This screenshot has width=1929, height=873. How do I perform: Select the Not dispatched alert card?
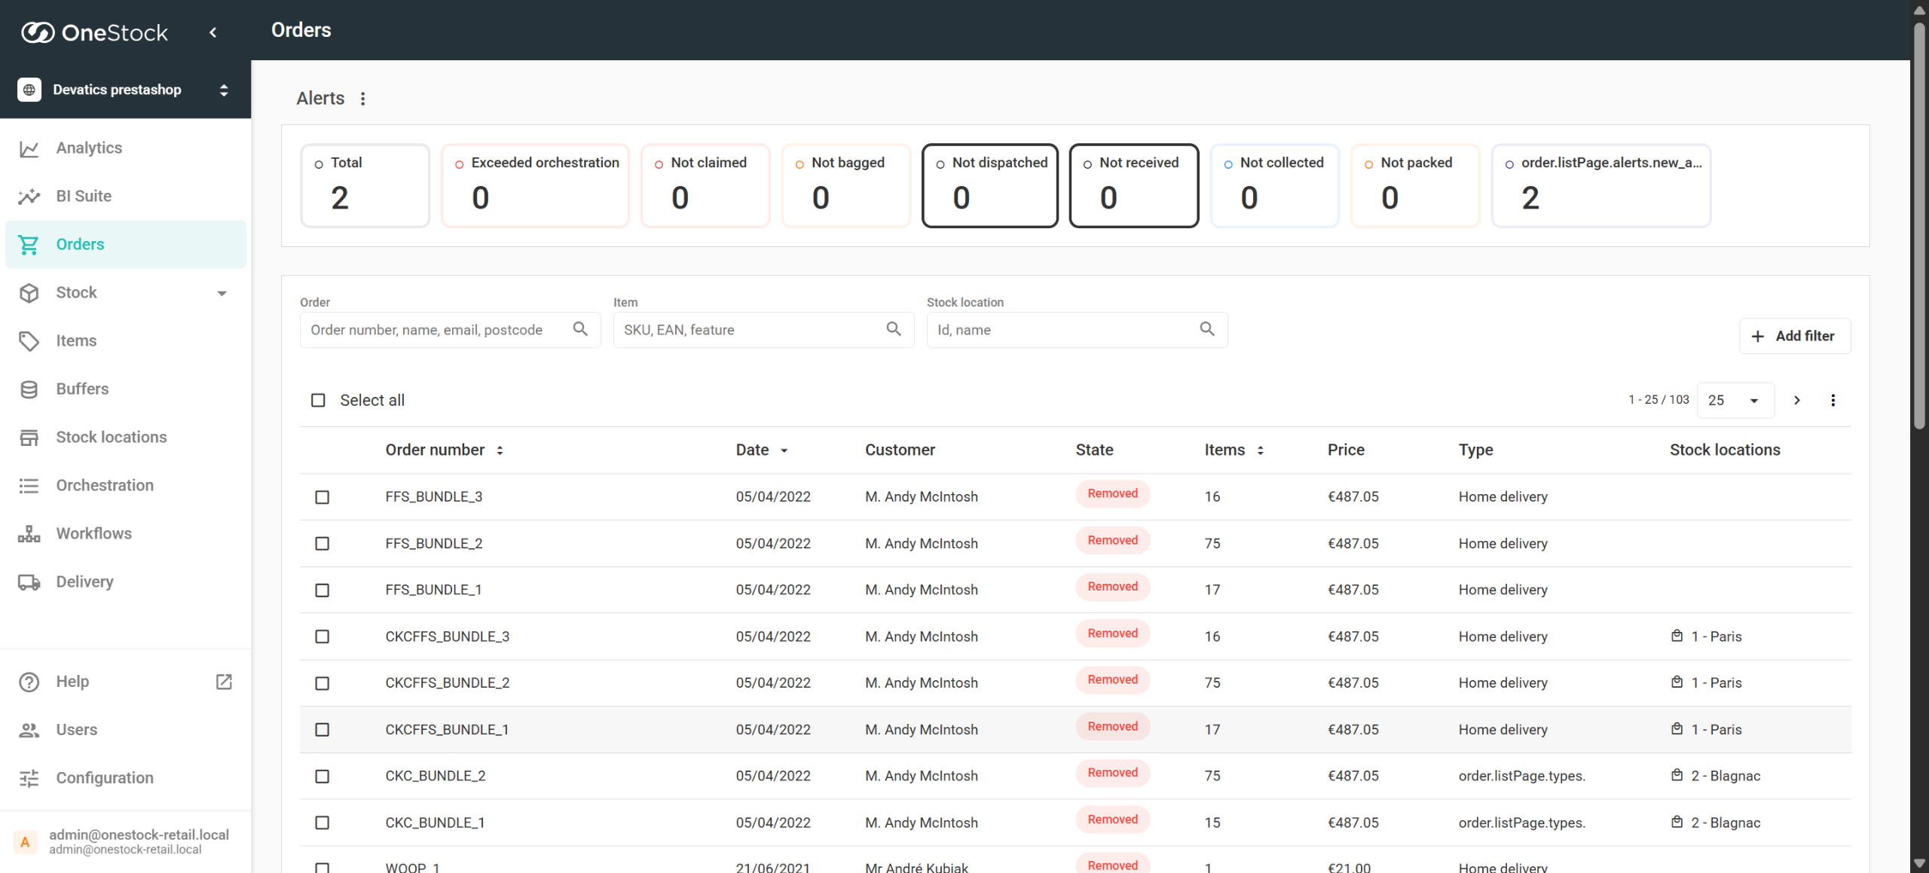(x=989, y=185)
